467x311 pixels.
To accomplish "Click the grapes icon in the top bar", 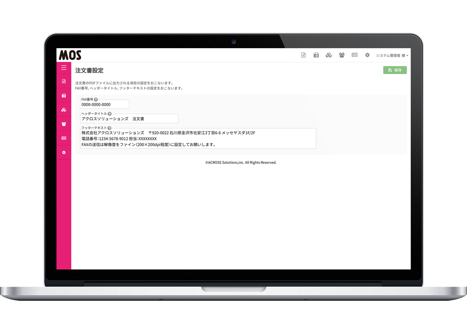I will (x=329, y=55).
